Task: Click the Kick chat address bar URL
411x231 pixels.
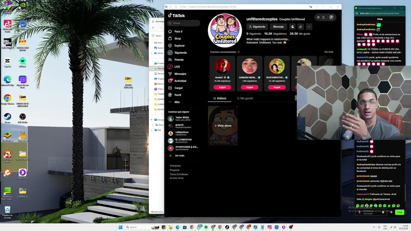Action: pyautogui.click(x=379, y=13)
